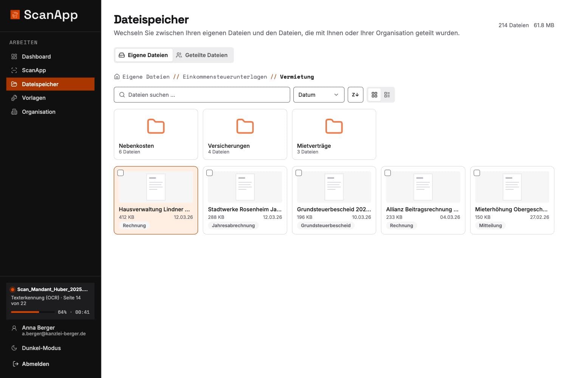567x378 pixels.
Task: Open the Nebenkosten folder icon
Action: click(156, 126)
